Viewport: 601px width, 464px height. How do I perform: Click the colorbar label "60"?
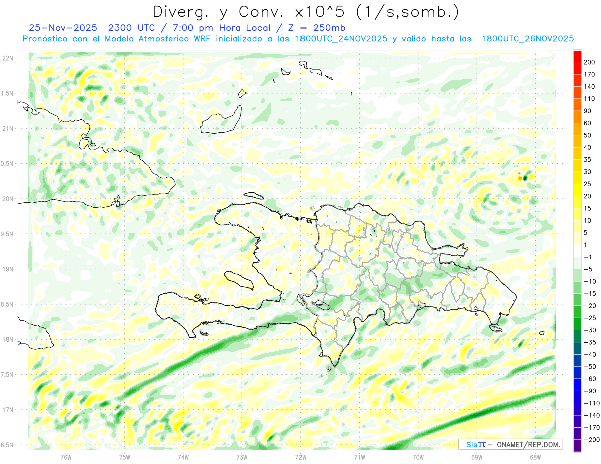(588, 123)
